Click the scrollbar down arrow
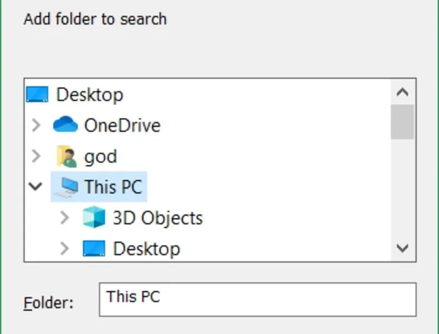 coord(402,248)
